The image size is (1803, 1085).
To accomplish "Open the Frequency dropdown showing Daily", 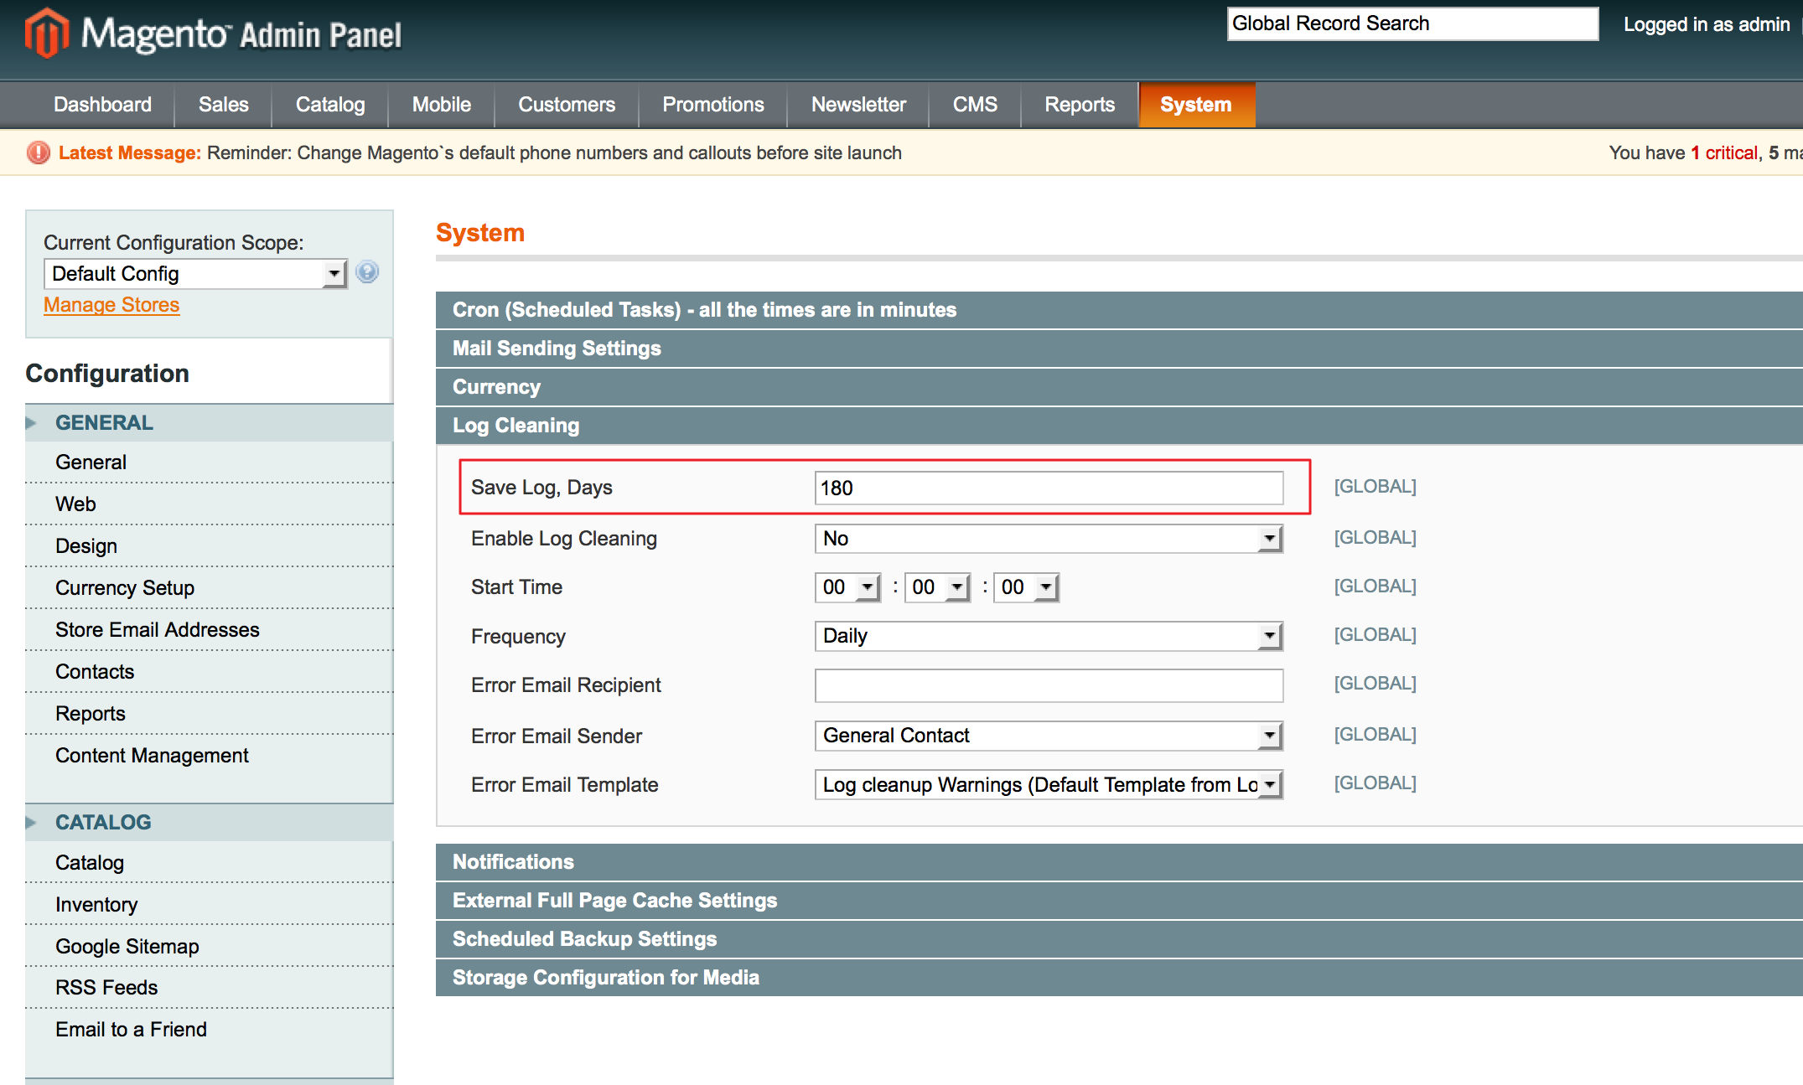I will [x=1270, y=636].
